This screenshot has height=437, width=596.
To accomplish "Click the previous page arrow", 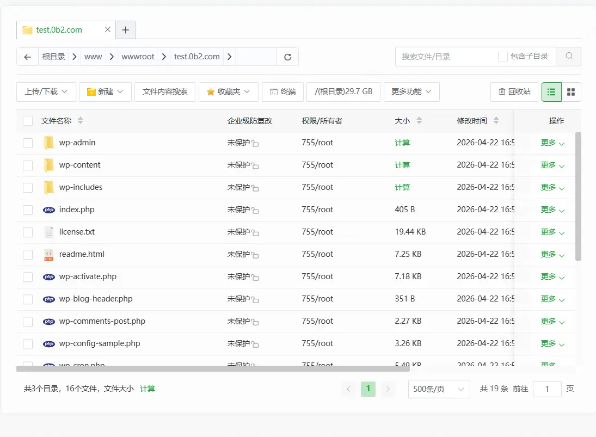I will 348,389.
